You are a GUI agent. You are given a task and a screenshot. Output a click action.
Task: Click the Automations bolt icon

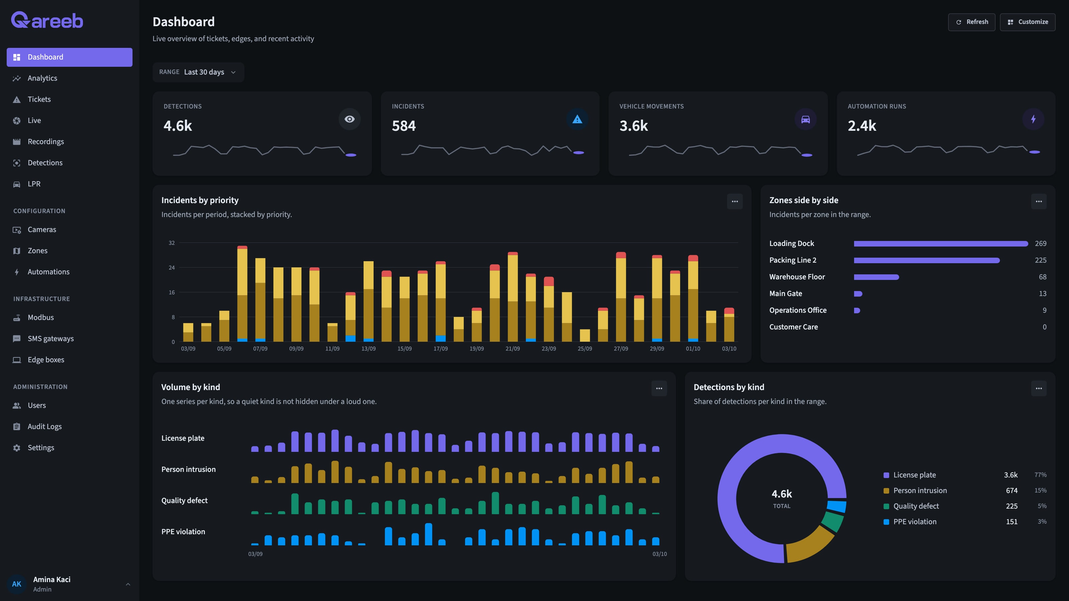click(x=17, y=272)
